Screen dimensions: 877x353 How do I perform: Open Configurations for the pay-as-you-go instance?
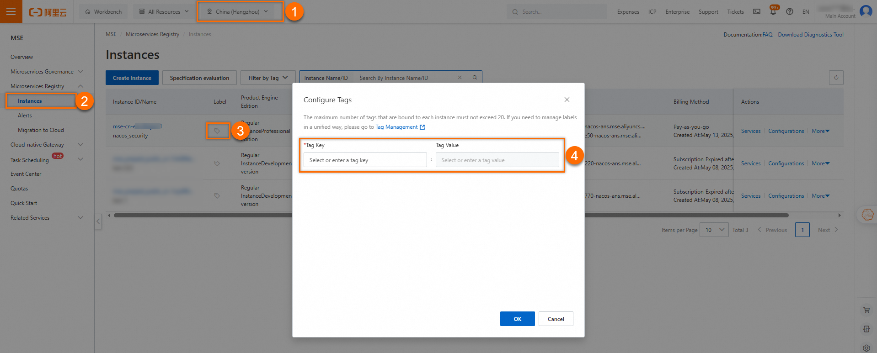(x=786, y=131)
